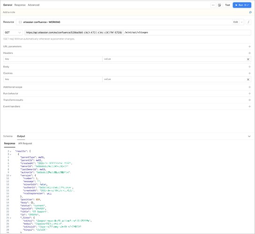
Task: Click the Test button
Action: pyautogui.click(x=227, y=5)
